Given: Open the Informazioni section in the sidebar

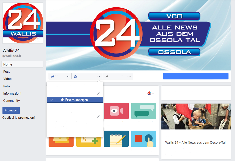Looking at the screenshot, I should (x=12, y=93).
